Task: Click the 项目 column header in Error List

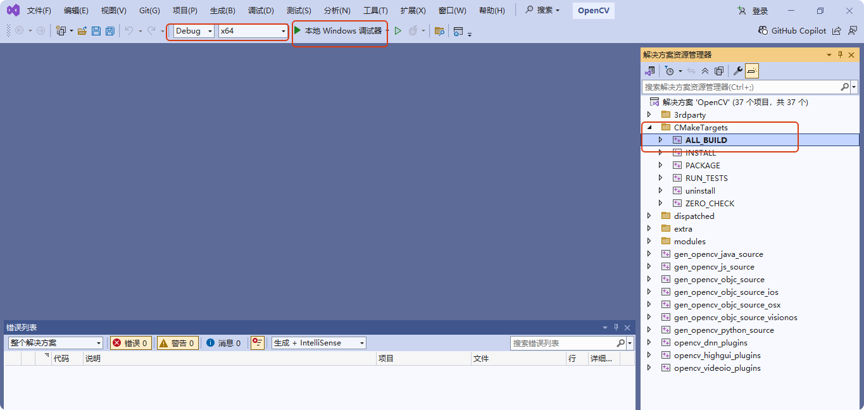Action: 424,359
